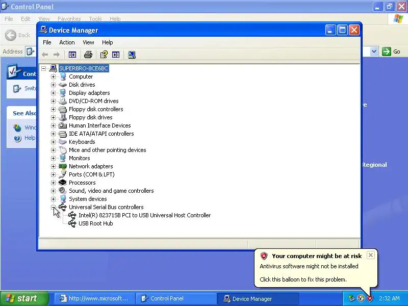Click the USB Root Hub device icon
408x306 pixels.
pyautogui.click(x=72, y=223)
